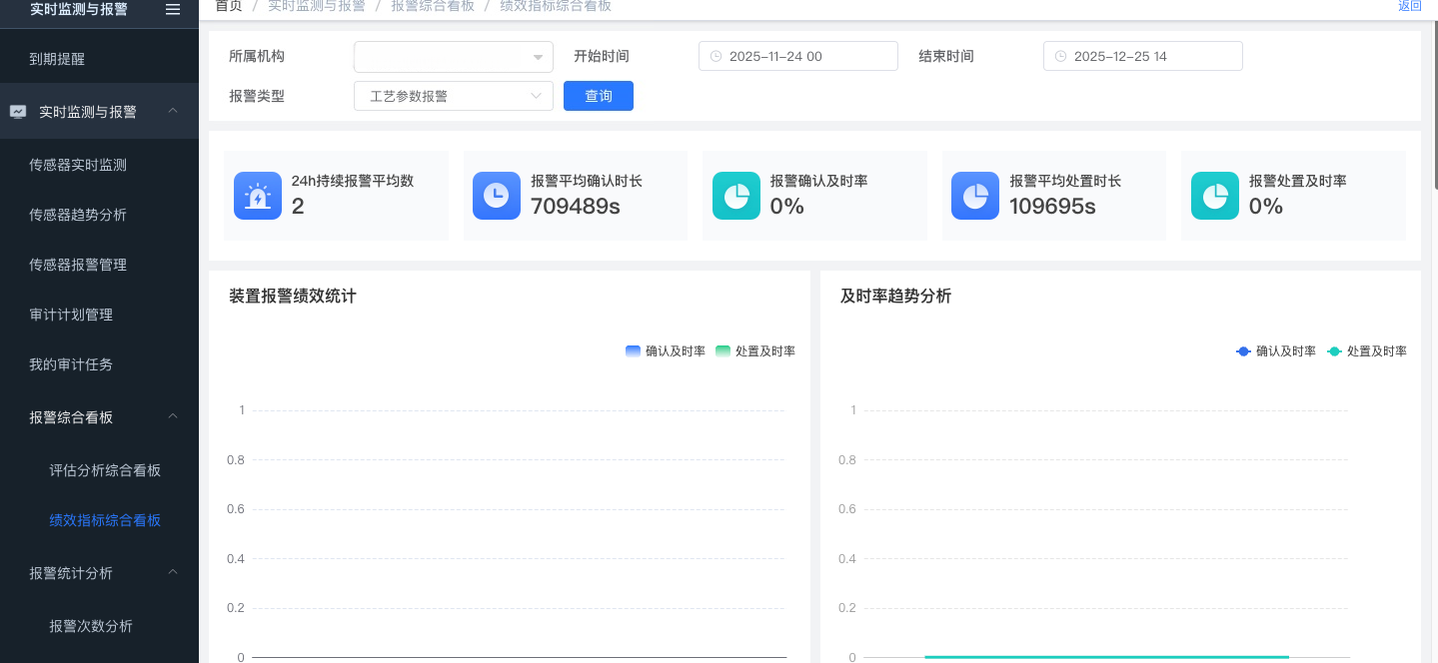Toggle 处置及时率 legend in 装置报警绩效统计 chart
The image size is (1438, 663).
coord(755,351)
